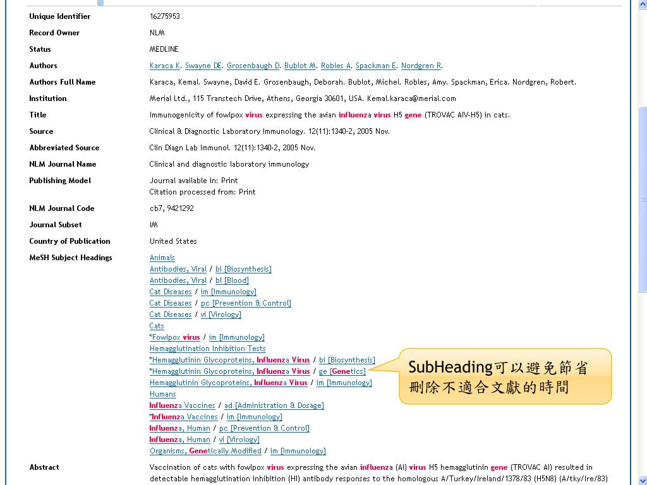Screen dimensions: 647x485
Task: Open Antibodies, Viral heading beside Biosynthesis
Action: click(x=178, y=269)
